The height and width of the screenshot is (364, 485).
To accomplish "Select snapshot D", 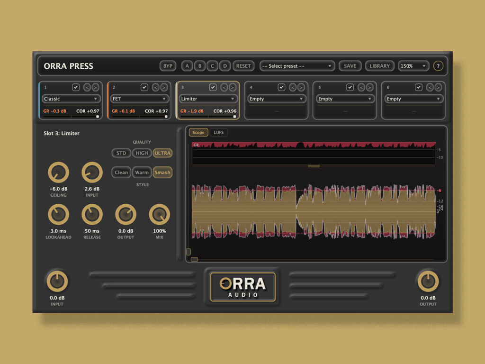I will point(225,66).
